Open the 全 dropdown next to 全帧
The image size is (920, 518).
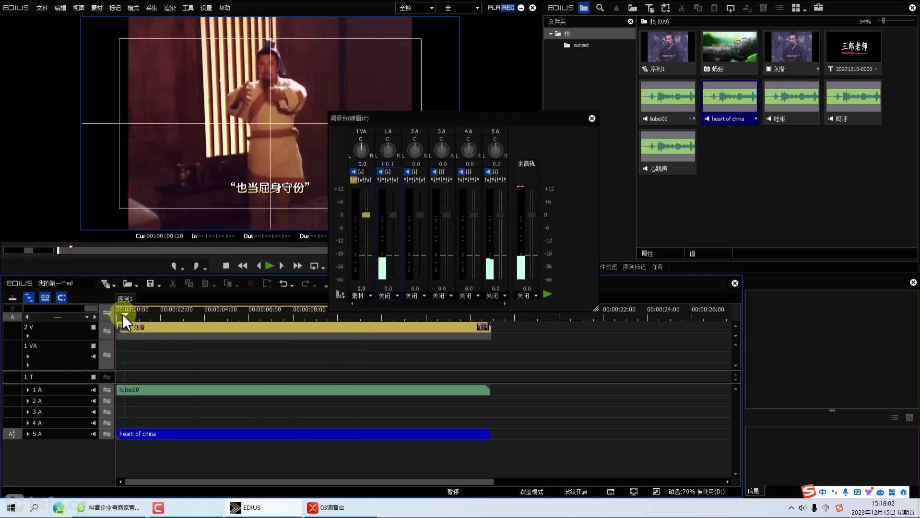(x=461, y=8)
